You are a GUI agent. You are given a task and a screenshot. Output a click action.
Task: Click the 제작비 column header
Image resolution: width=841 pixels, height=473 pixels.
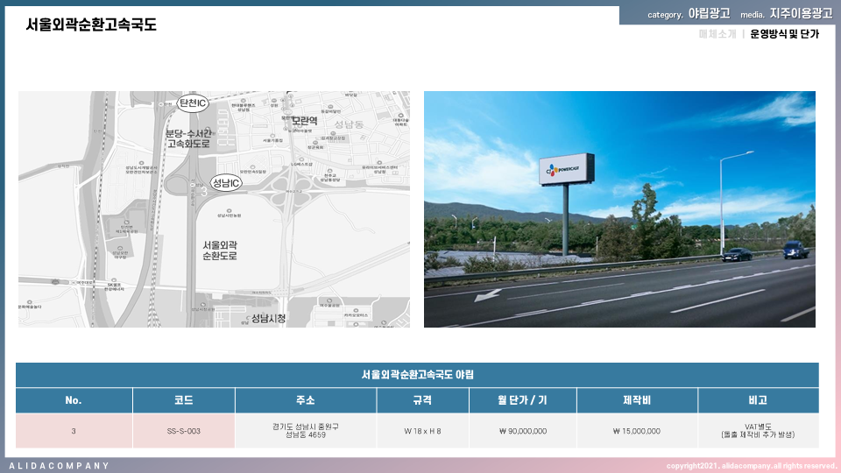coord(637,400)
